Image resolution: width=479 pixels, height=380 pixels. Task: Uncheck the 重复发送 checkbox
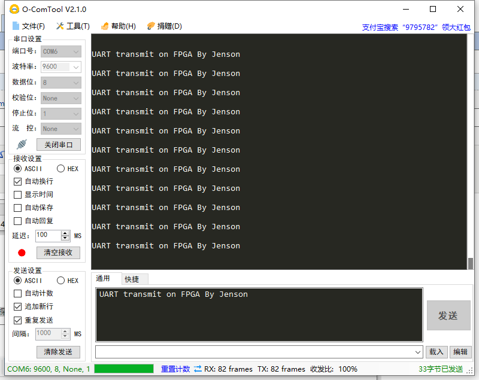coord(34,320)
